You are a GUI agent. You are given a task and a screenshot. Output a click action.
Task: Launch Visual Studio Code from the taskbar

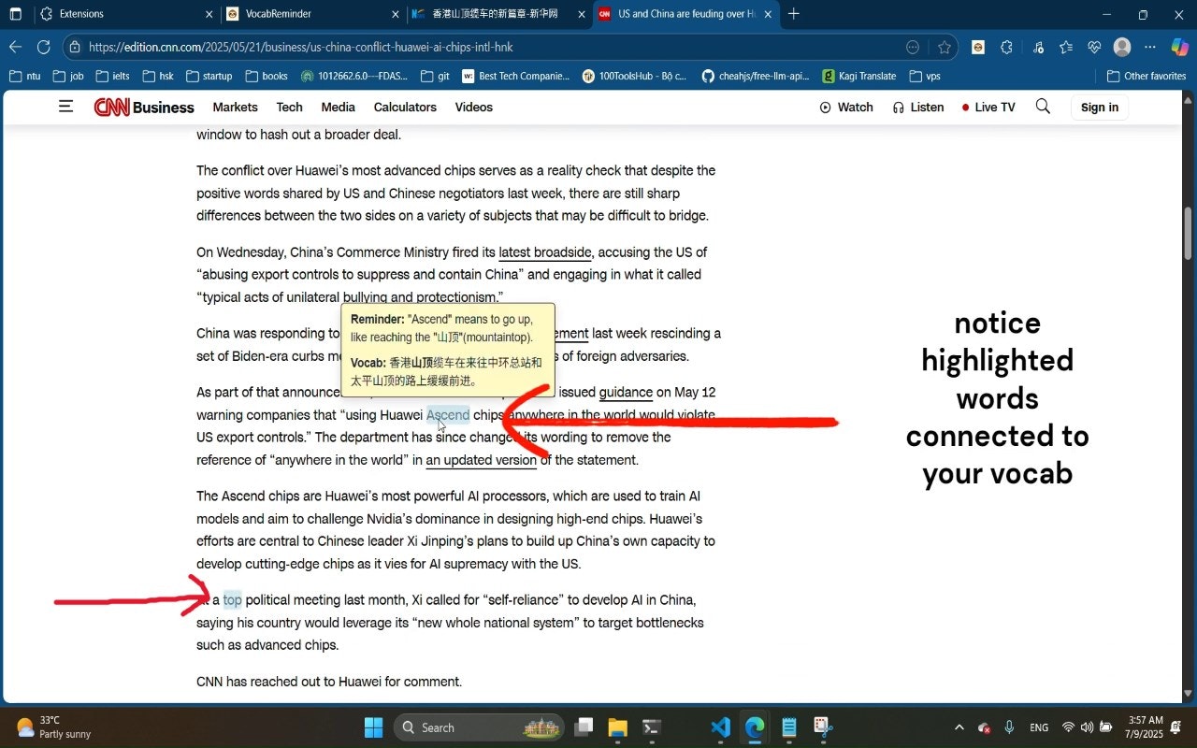click(x=719, y=727)
